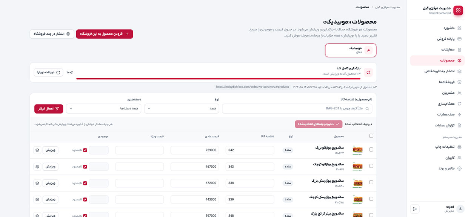
Task: Click the انتشار در چند فروشگاه button
Action: [x=52, y=34]
